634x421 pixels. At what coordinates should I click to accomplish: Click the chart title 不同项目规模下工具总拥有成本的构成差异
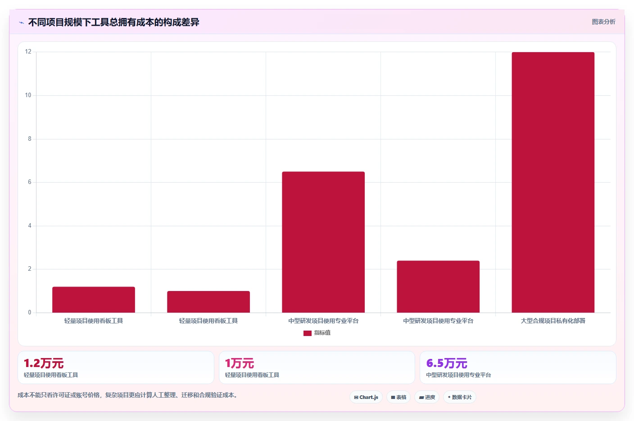coord(113,22)
